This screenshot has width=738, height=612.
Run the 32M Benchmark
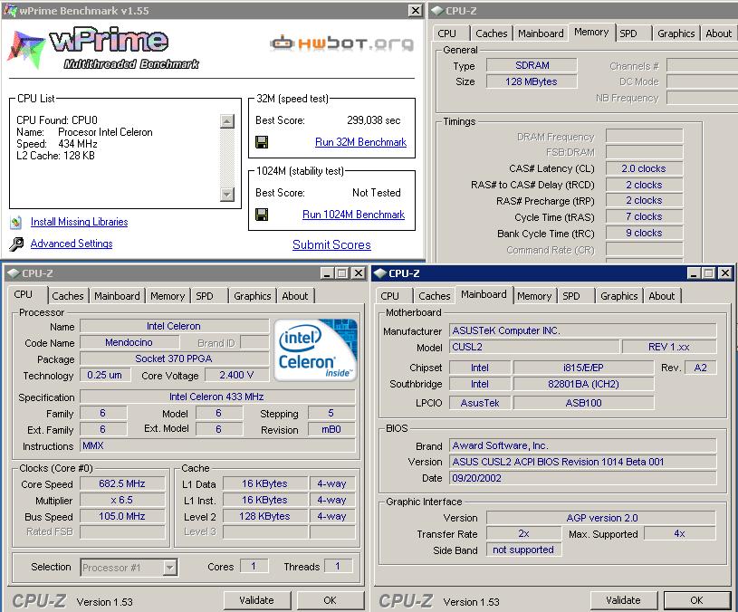click(360, 142)
